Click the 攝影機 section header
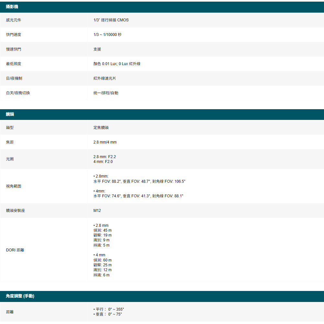The image size is (324, 324). click(12, 7)
